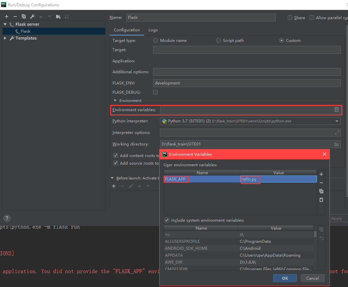
Task: Switch to the Configuration tab
Action: click(x=127, y=30)
